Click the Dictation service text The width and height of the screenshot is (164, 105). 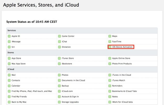click(66, 47)
